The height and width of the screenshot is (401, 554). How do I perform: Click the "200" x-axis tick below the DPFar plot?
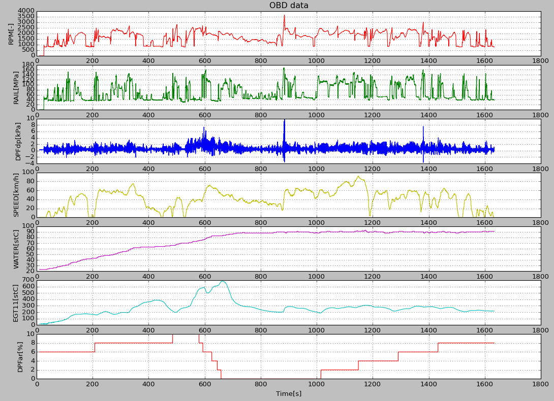[x=93, y=384]
